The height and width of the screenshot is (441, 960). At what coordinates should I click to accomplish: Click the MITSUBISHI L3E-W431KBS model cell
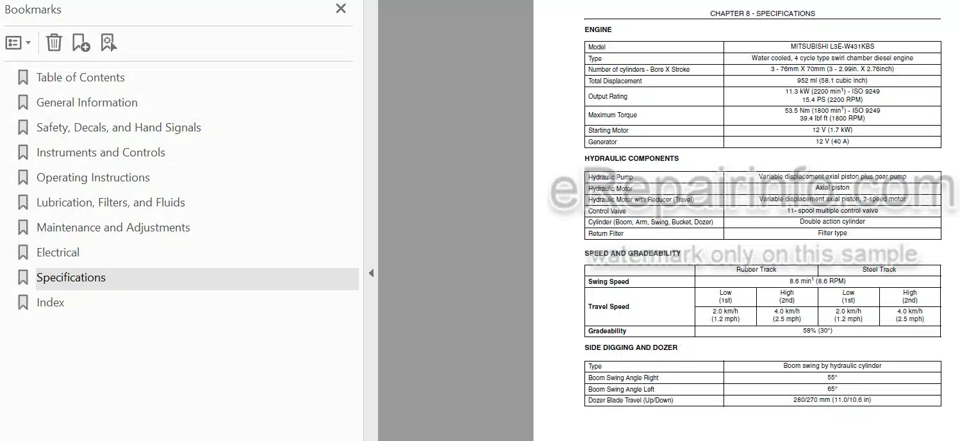pos(832,47)
